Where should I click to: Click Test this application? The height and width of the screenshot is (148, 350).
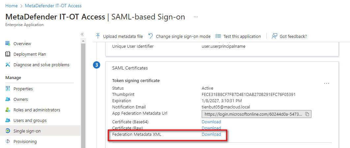pyautogui.click(x=238, y=36)
